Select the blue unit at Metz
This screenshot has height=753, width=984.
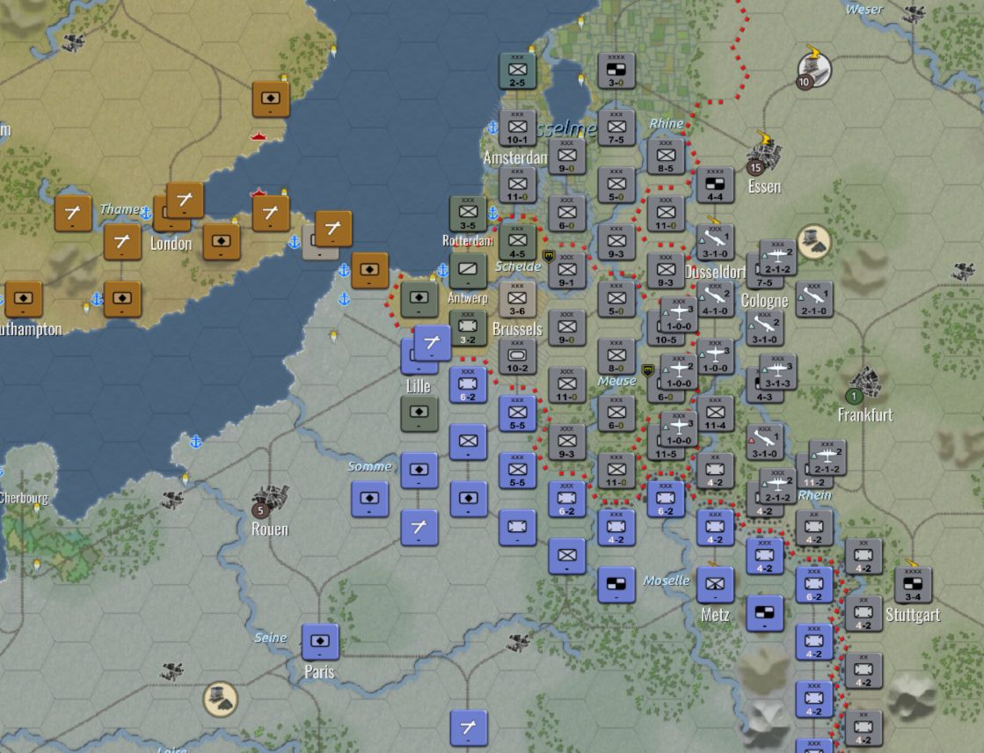pos(715,585)
